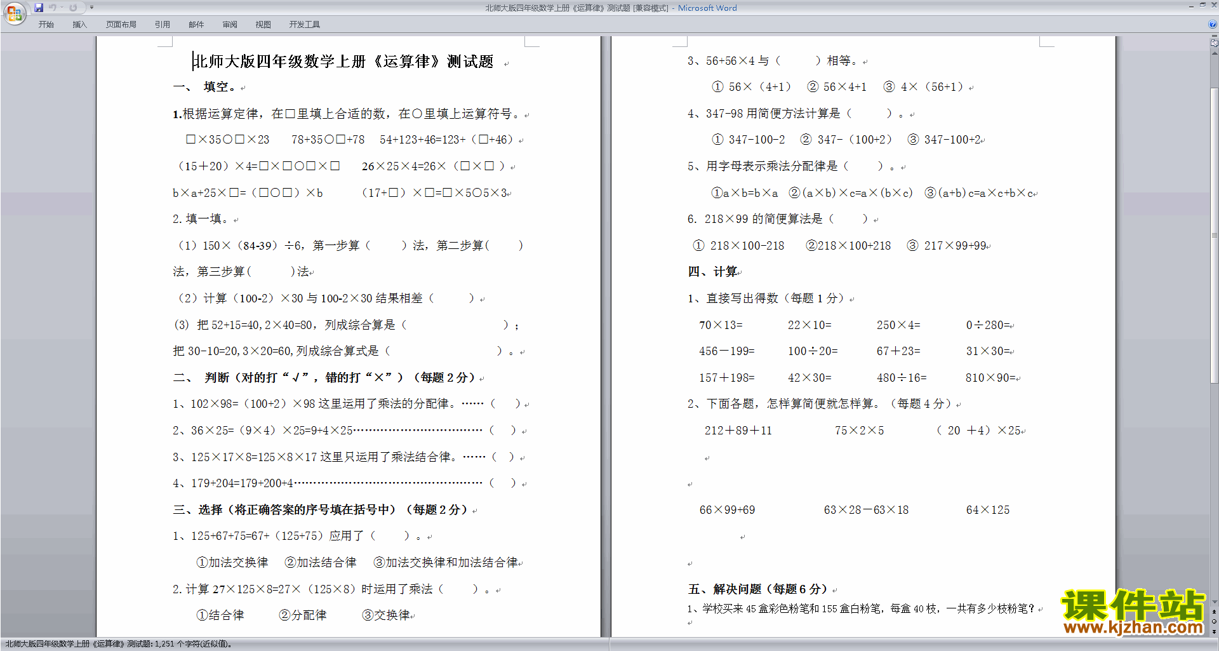Viewport: 1219px width, 651px height.
Task: Open Customize Quick Access Toolbar dropdown
Action: (x=91, y=8)
